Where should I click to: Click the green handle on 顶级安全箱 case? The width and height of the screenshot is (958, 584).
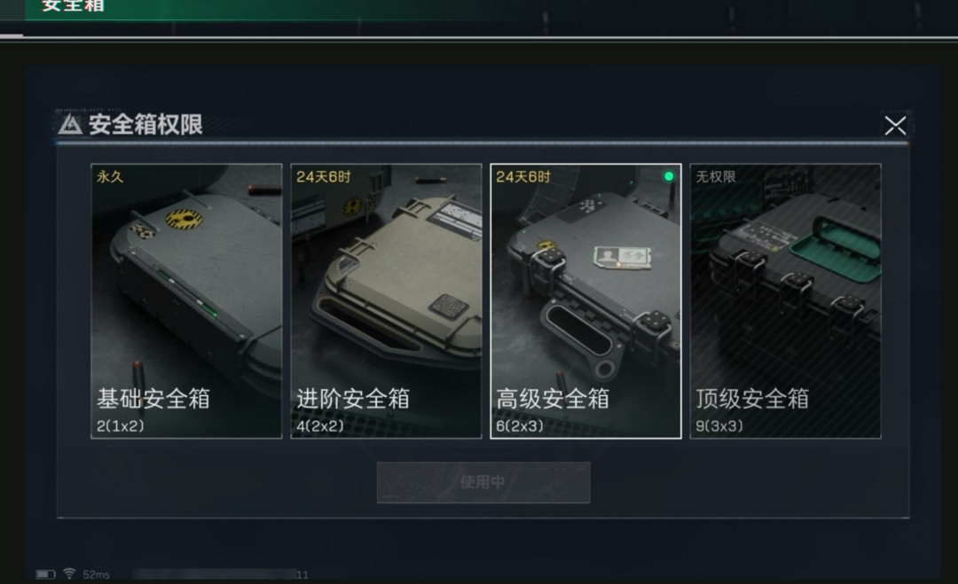point(836,249)
